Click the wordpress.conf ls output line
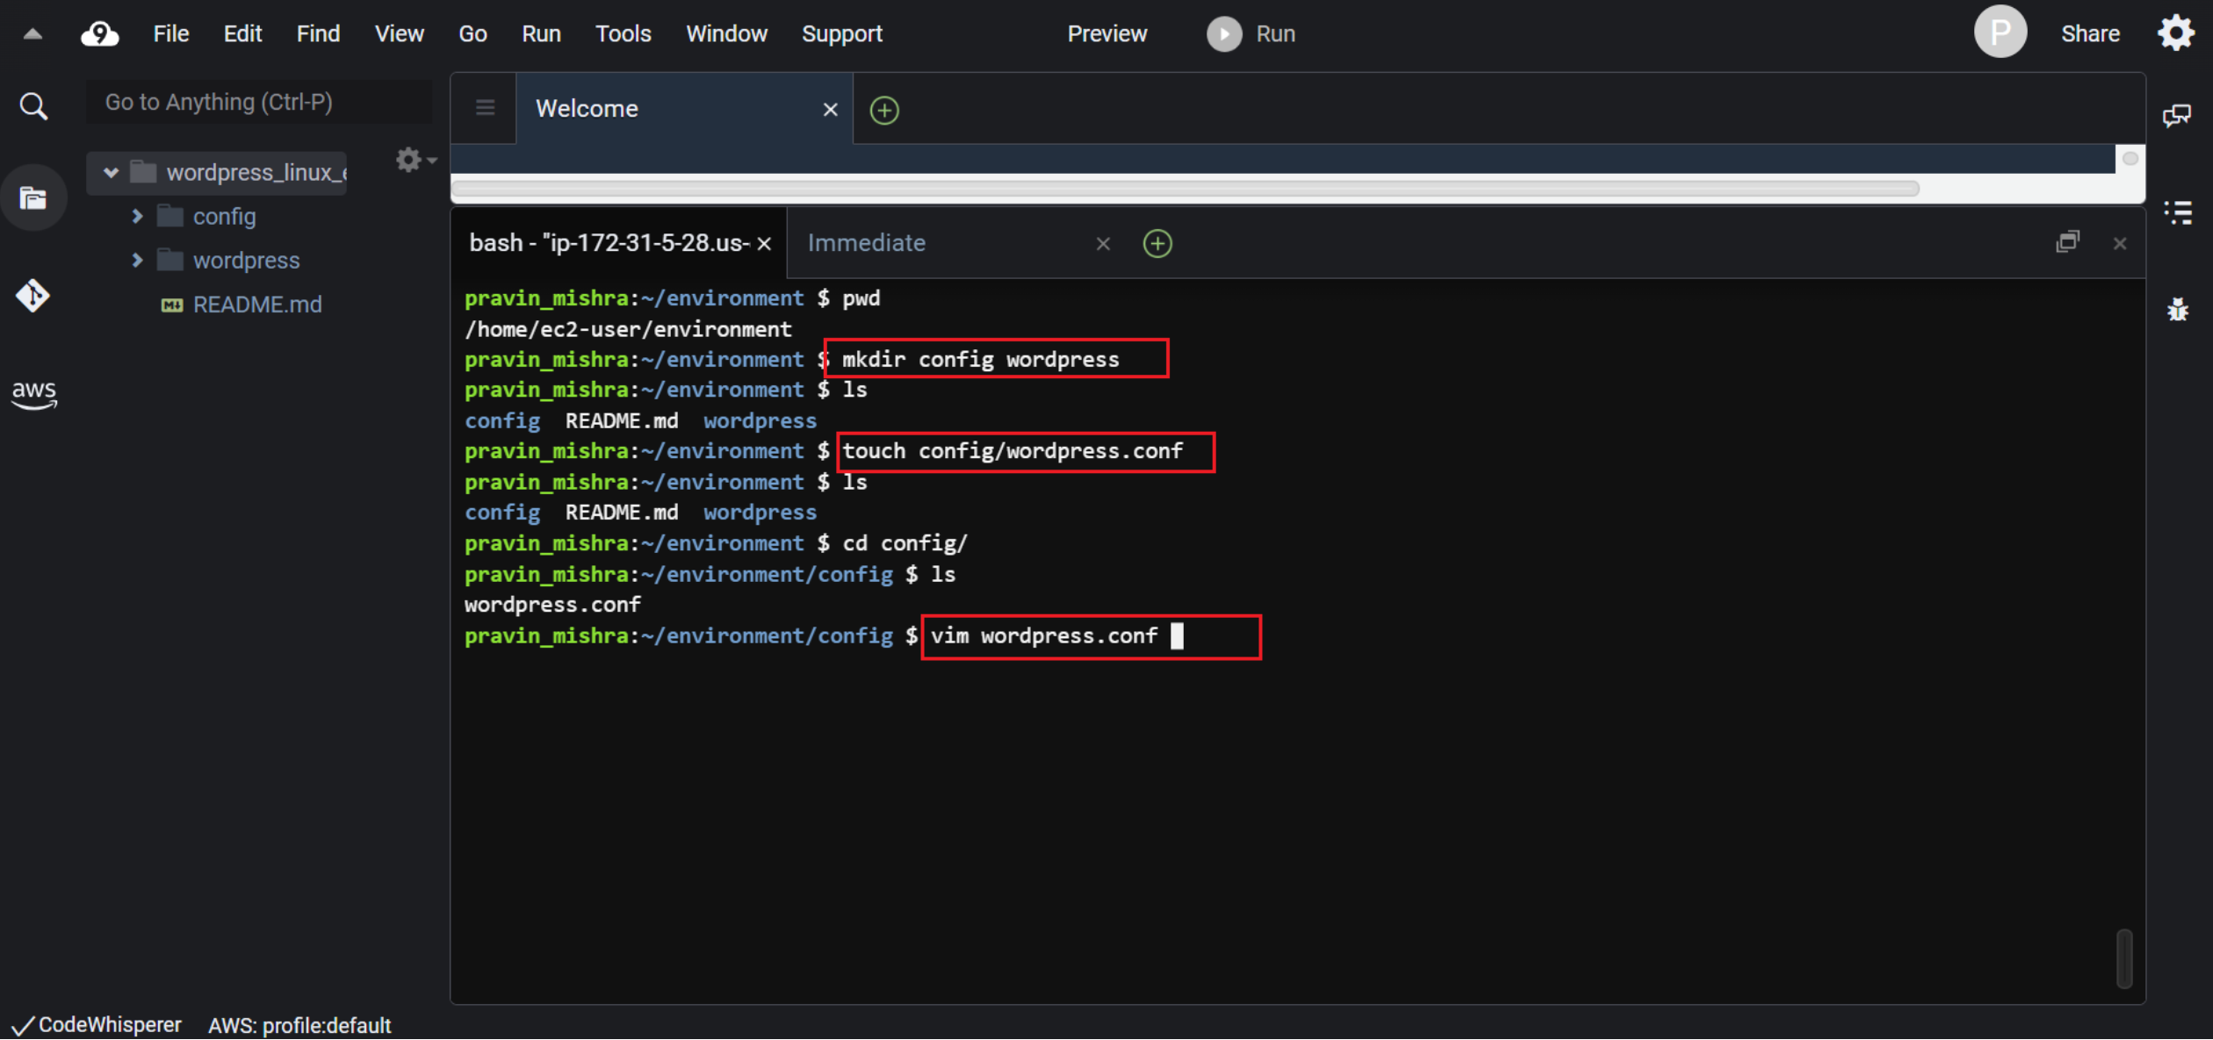 click(x=552, y=605)
